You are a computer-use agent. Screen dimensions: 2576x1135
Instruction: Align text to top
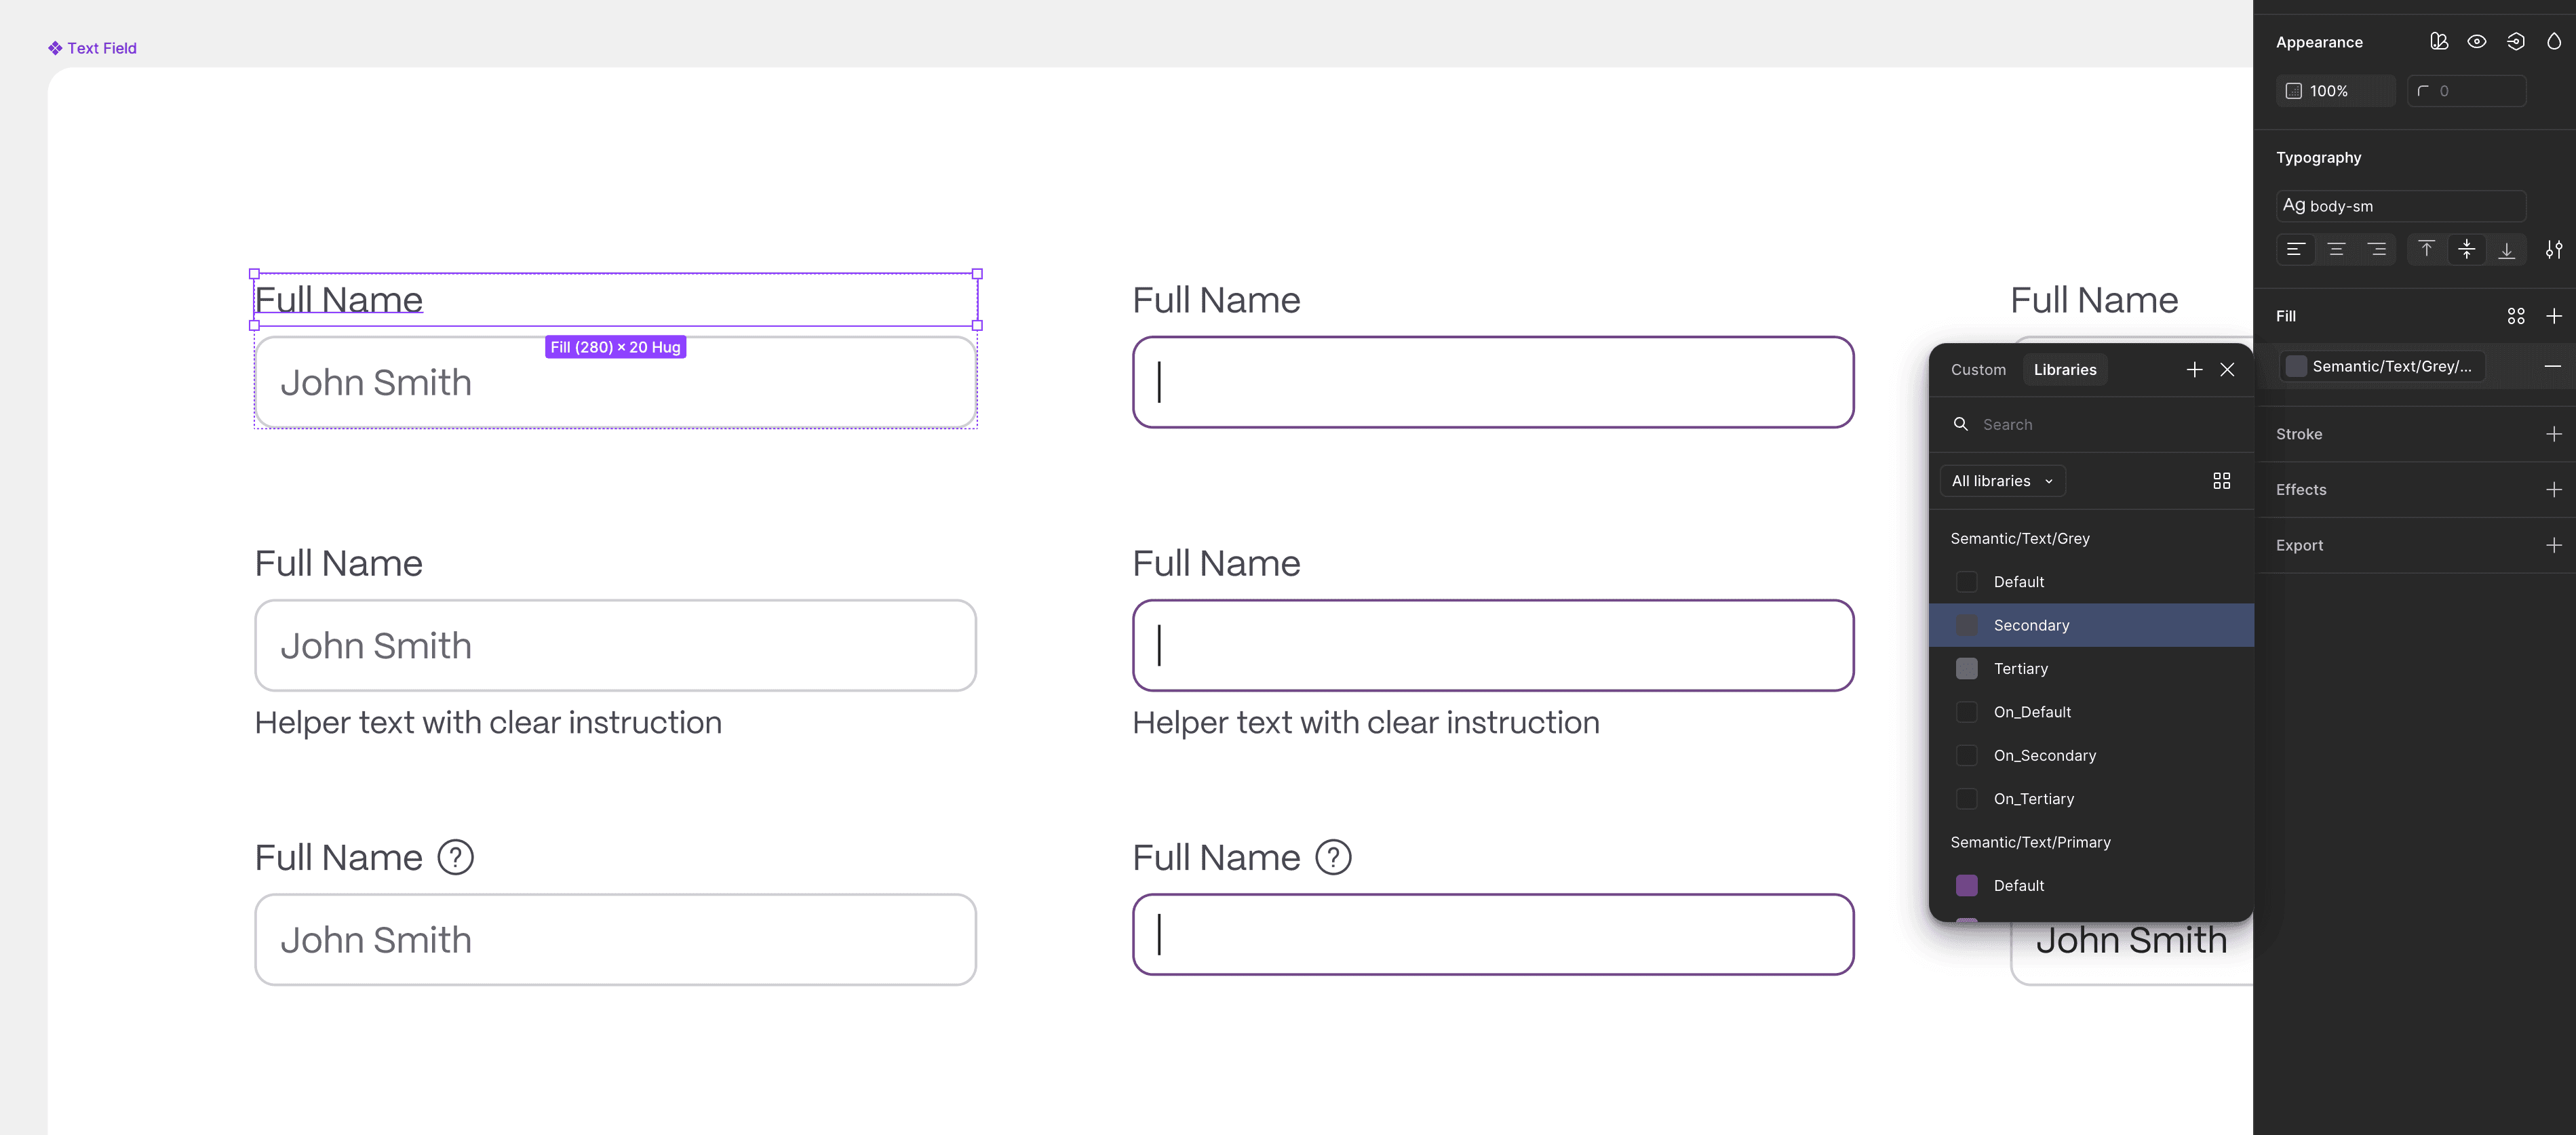[2426, 249]
